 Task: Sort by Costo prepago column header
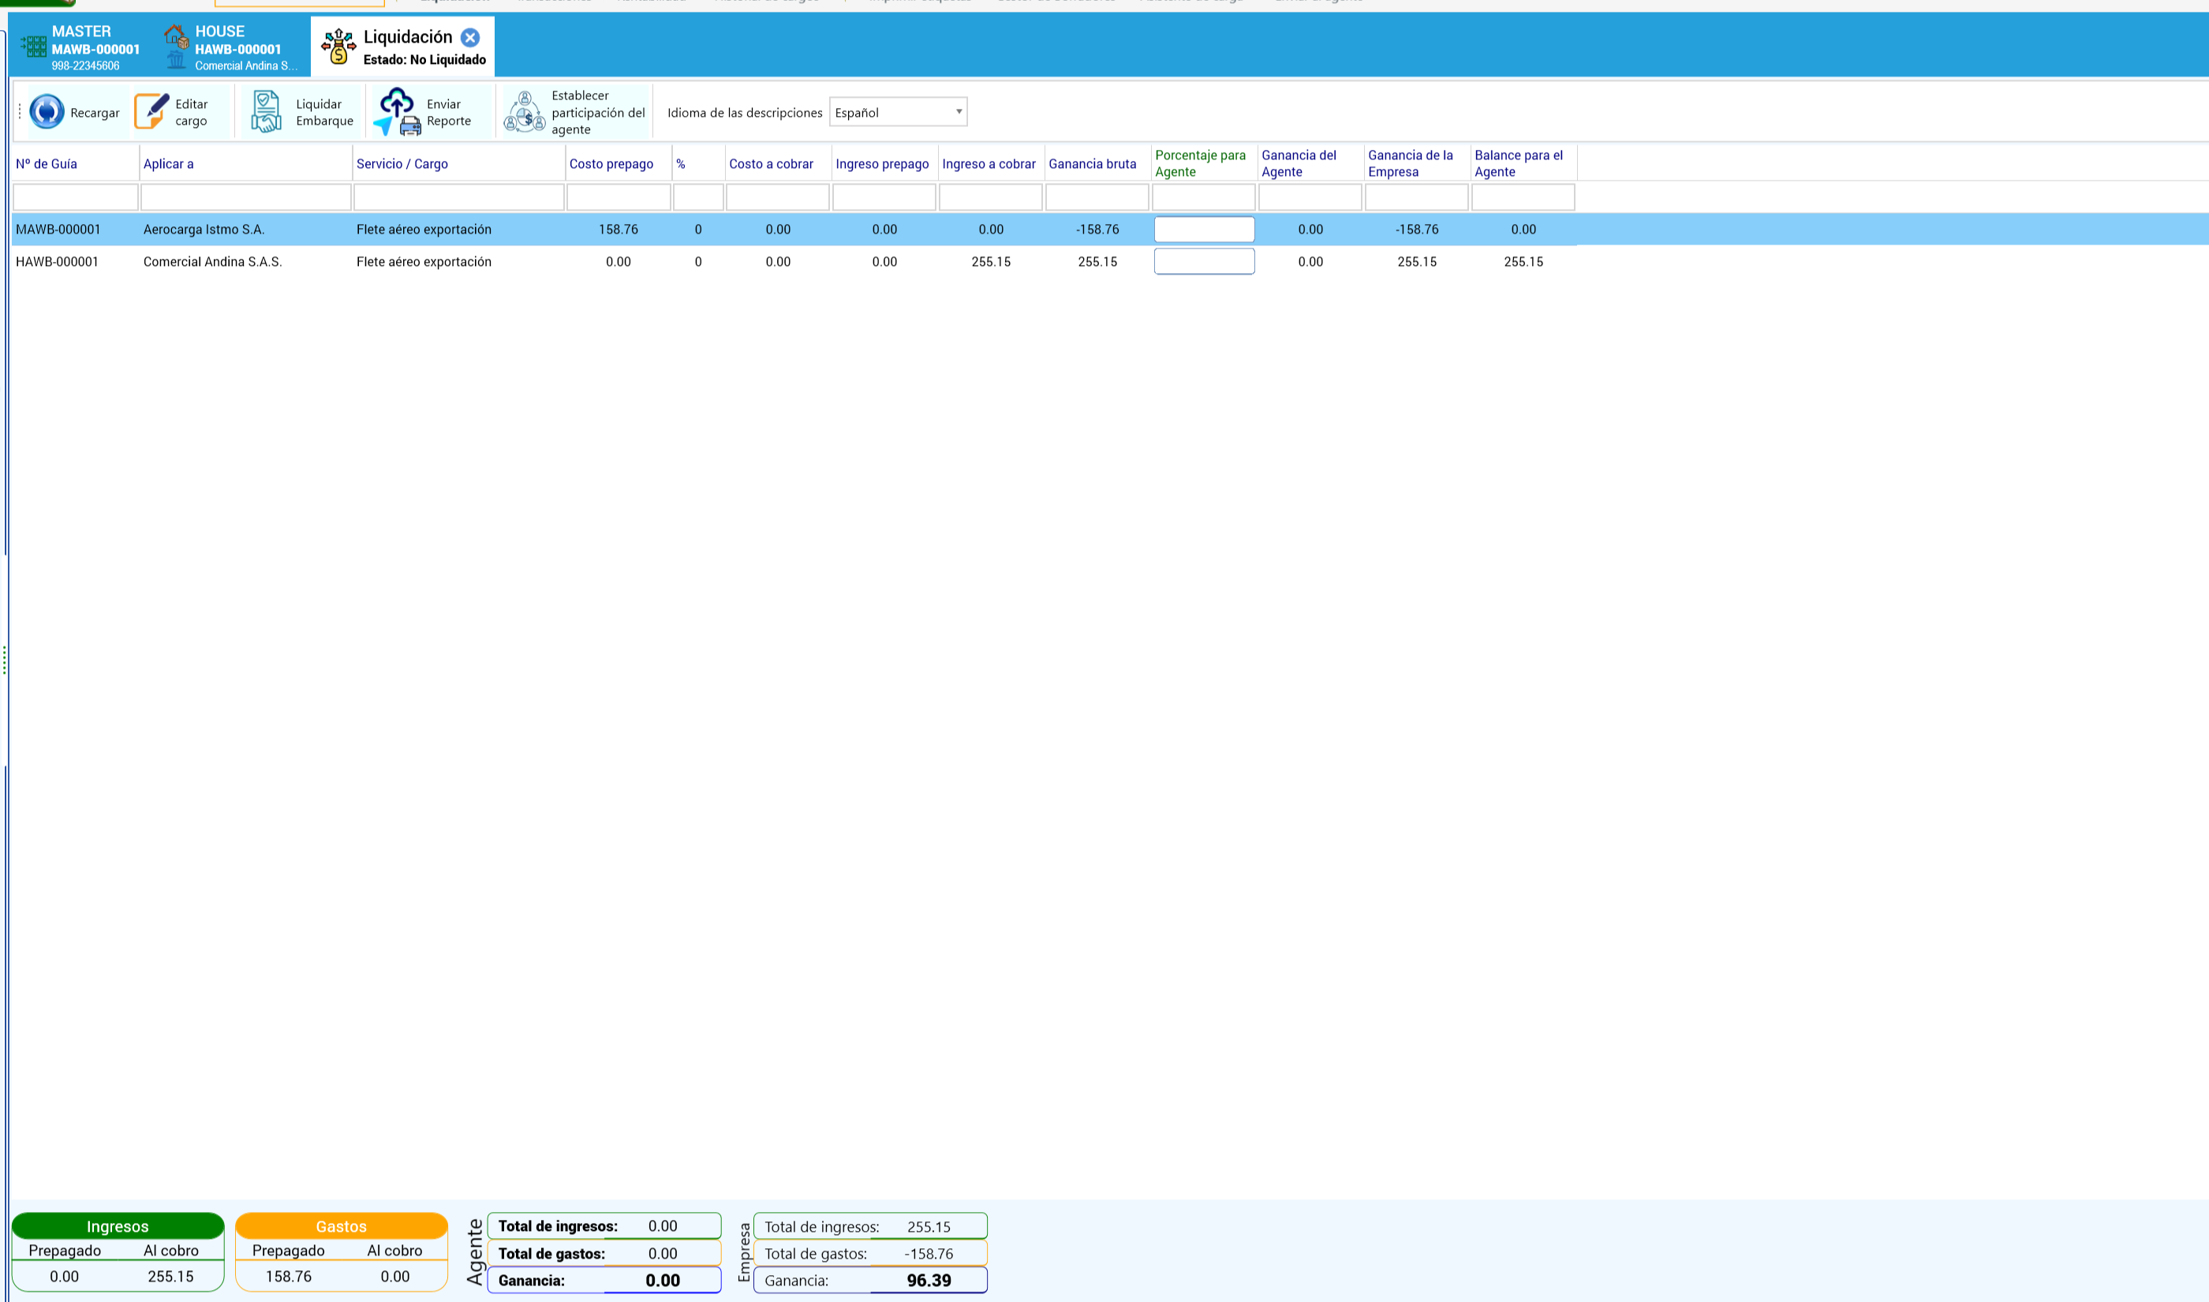click(611, 164)
